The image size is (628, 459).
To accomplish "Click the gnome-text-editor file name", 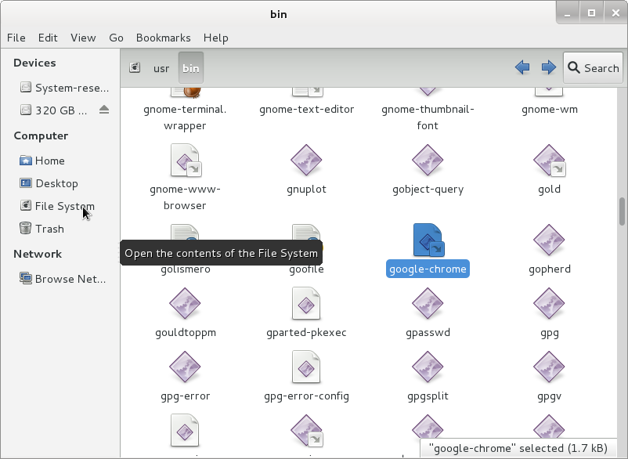I will (306, 110).
